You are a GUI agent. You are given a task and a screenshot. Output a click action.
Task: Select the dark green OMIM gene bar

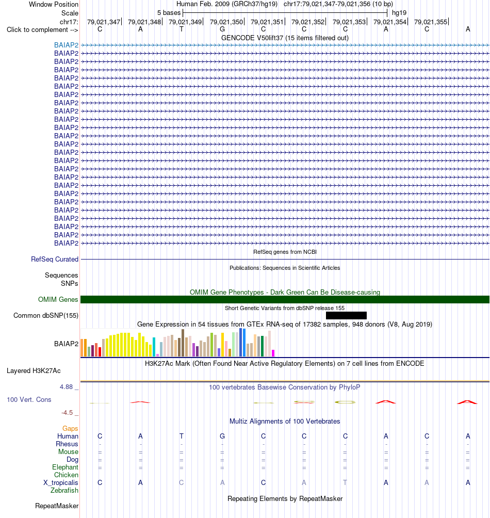(285, 299)
